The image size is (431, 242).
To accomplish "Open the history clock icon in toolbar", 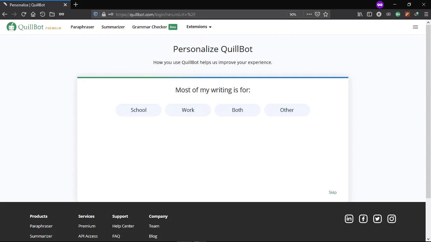I will coord(43,14).
